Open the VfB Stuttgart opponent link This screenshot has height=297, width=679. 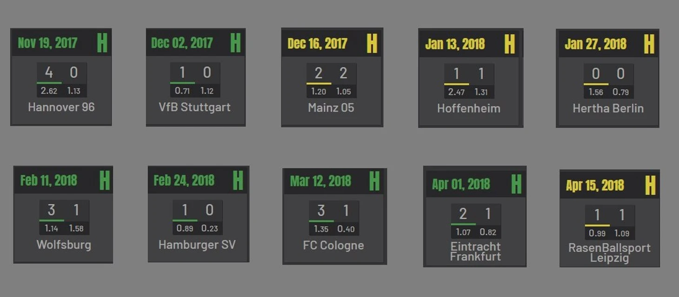point(194,107)
